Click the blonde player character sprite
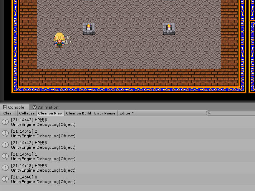Screen dimensions: 255x191 [x=59, y=40]
